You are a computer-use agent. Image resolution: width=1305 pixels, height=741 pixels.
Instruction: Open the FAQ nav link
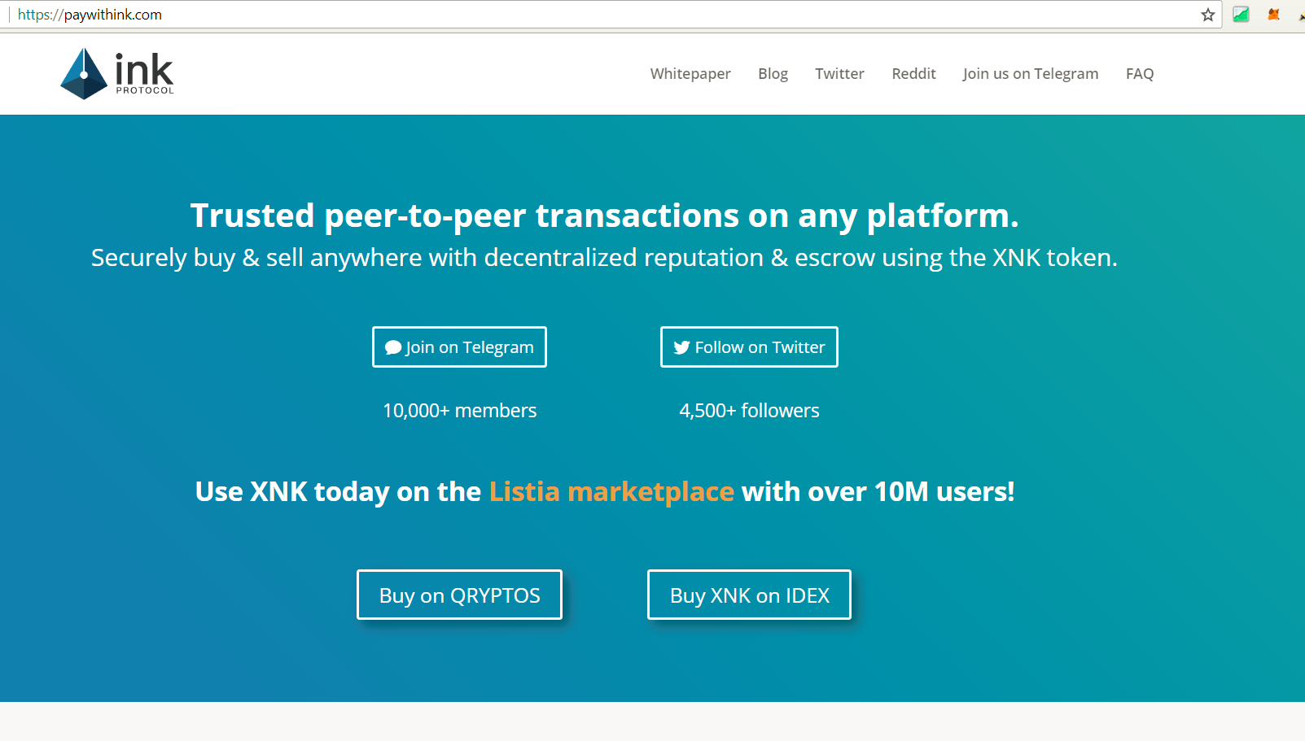pyautogui.click(x=1139, y=74)
